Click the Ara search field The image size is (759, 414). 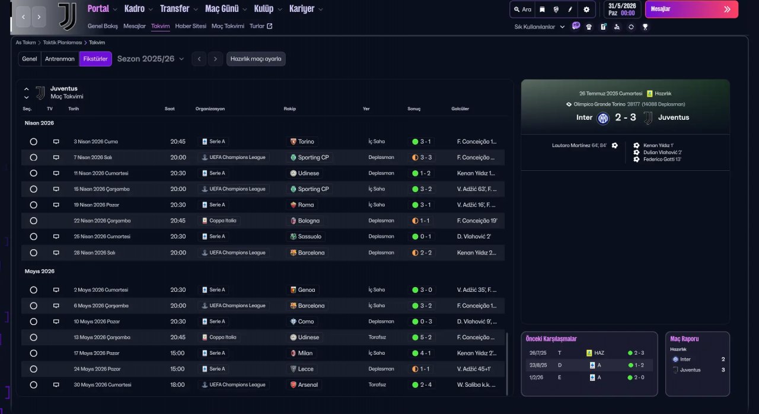pyautogui.click(x=522, y=9)
